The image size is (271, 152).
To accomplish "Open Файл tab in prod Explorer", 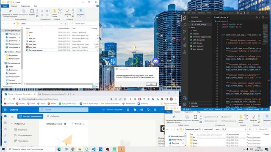I will pos(5,6).
